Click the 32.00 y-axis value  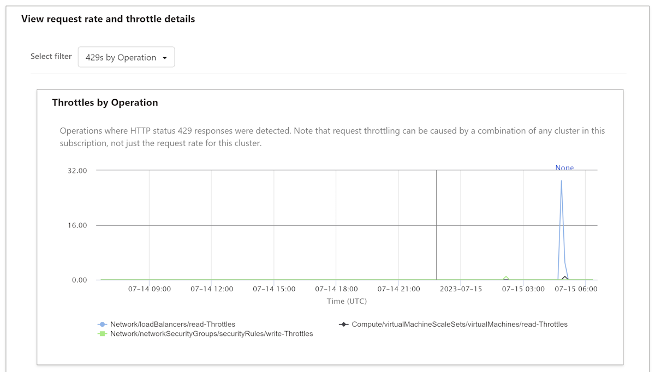click(76, 171)
